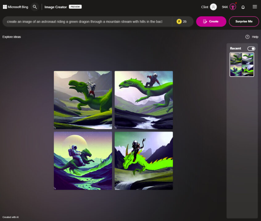Click the Microsoft Bing logo
This screenshot has height=221, width=261.
(x=15, y=6)
